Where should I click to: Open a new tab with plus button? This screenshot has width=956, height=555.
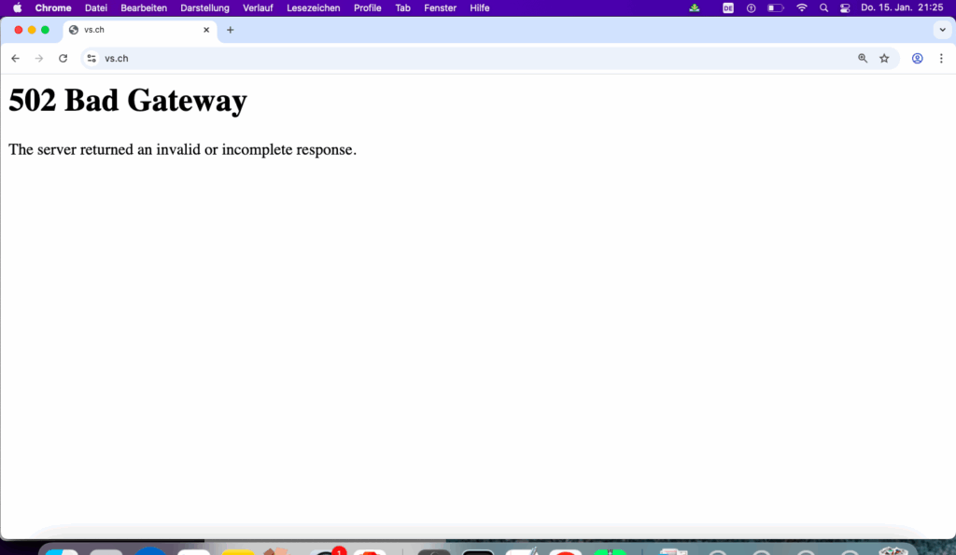click(231, 30)
